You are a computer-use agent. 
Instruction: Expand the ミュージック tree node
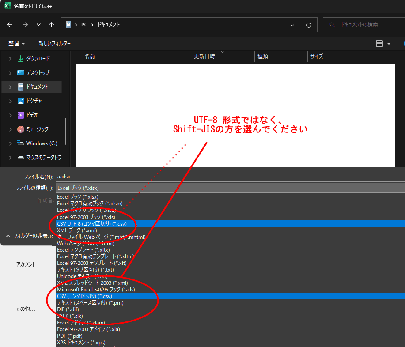click(10, 129)
